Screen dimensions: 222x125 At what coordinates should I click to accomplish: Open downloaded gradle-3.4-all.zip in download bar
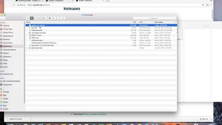click(x=16, y=119)
